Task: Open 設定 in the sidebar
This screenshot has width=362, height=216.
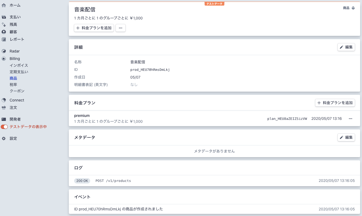Action: [13, 138]
